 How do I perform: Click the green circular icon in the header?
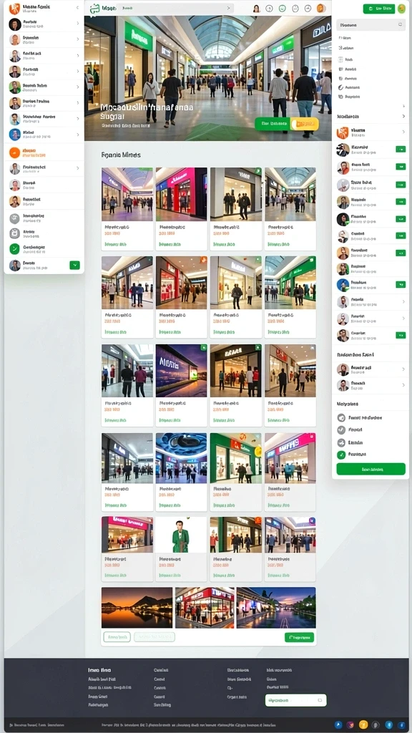pyautogui.click(x=282, y=9)
